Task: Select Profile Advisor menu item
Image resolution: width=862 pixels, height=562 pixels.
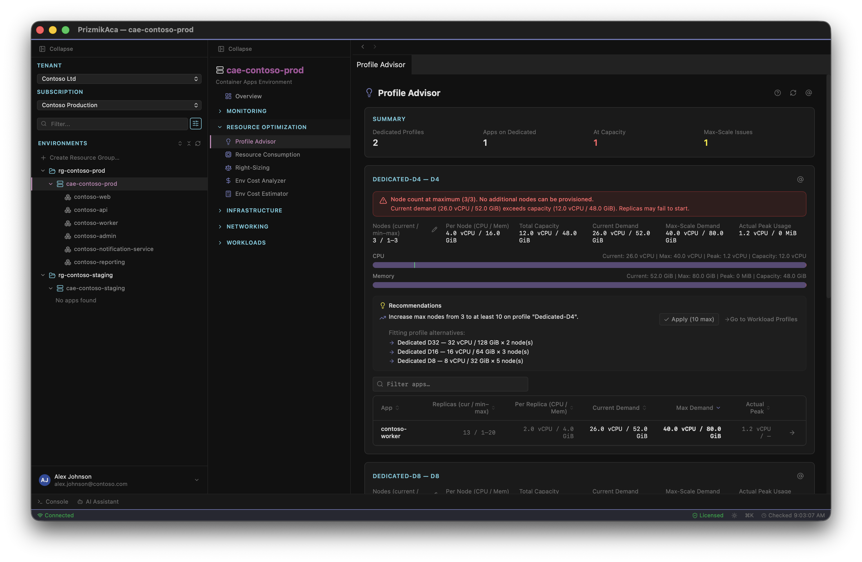Action: coord(280,142)
